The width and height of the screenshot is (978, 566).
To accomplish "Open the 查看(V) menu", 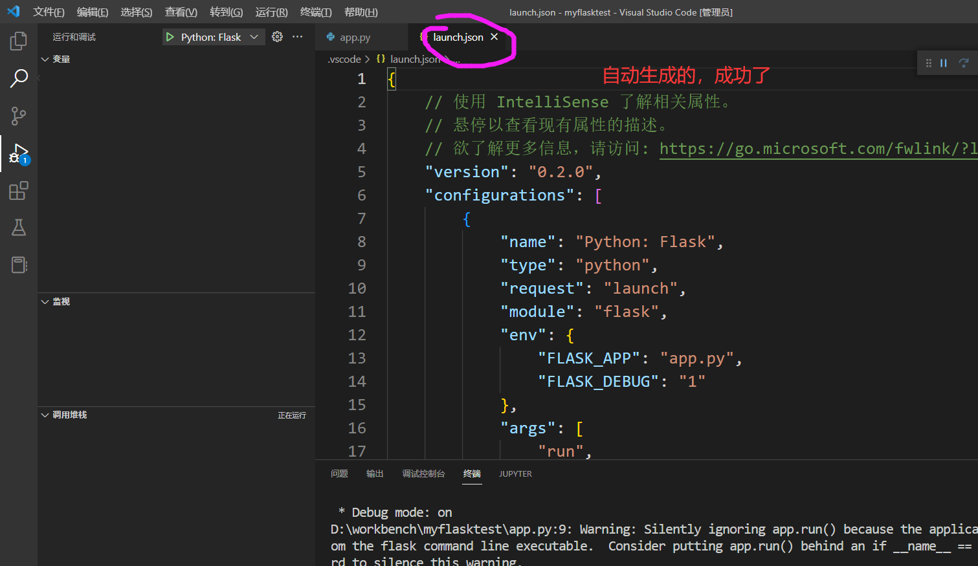I will tap(181, 12).
